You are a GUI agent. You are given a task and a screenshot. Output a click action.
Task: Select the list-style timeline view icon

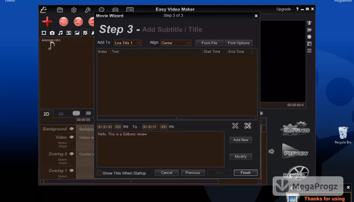click(x=76, y=113)
